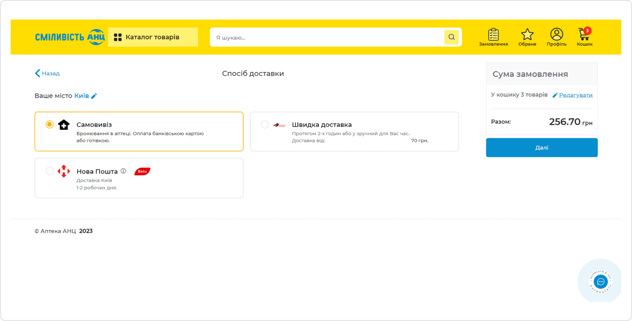Open Обране favorites star icon

(527, 35)
